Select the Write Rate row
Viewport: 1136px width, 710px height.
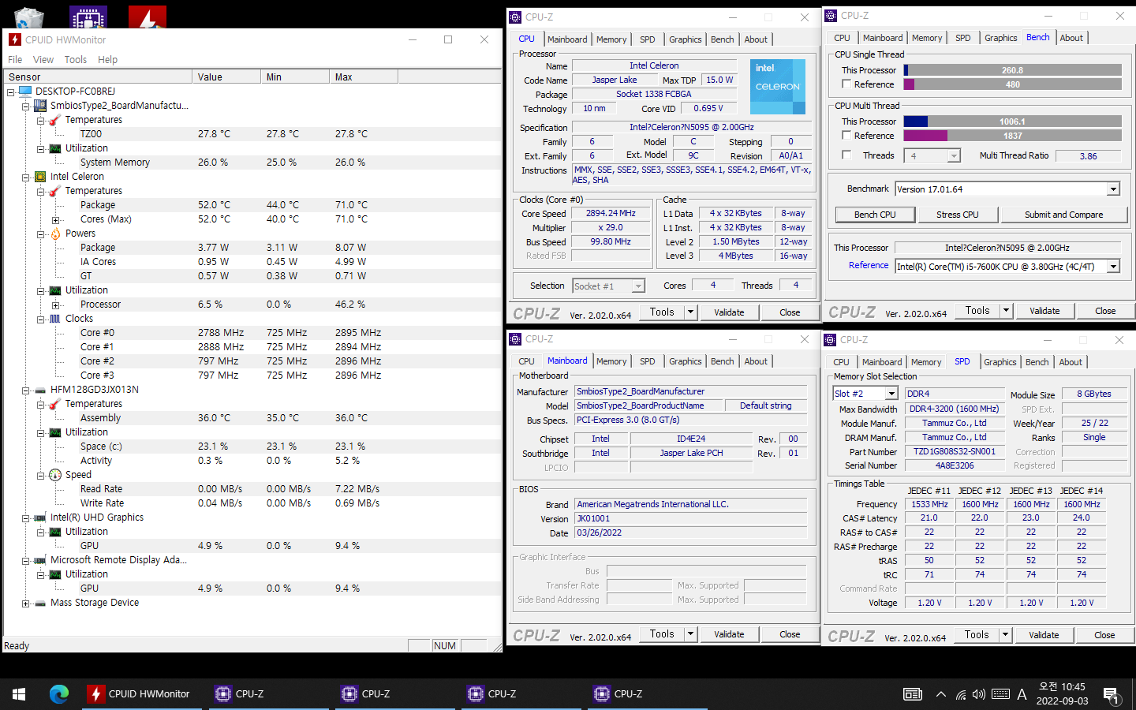click(x=252, y=503)
